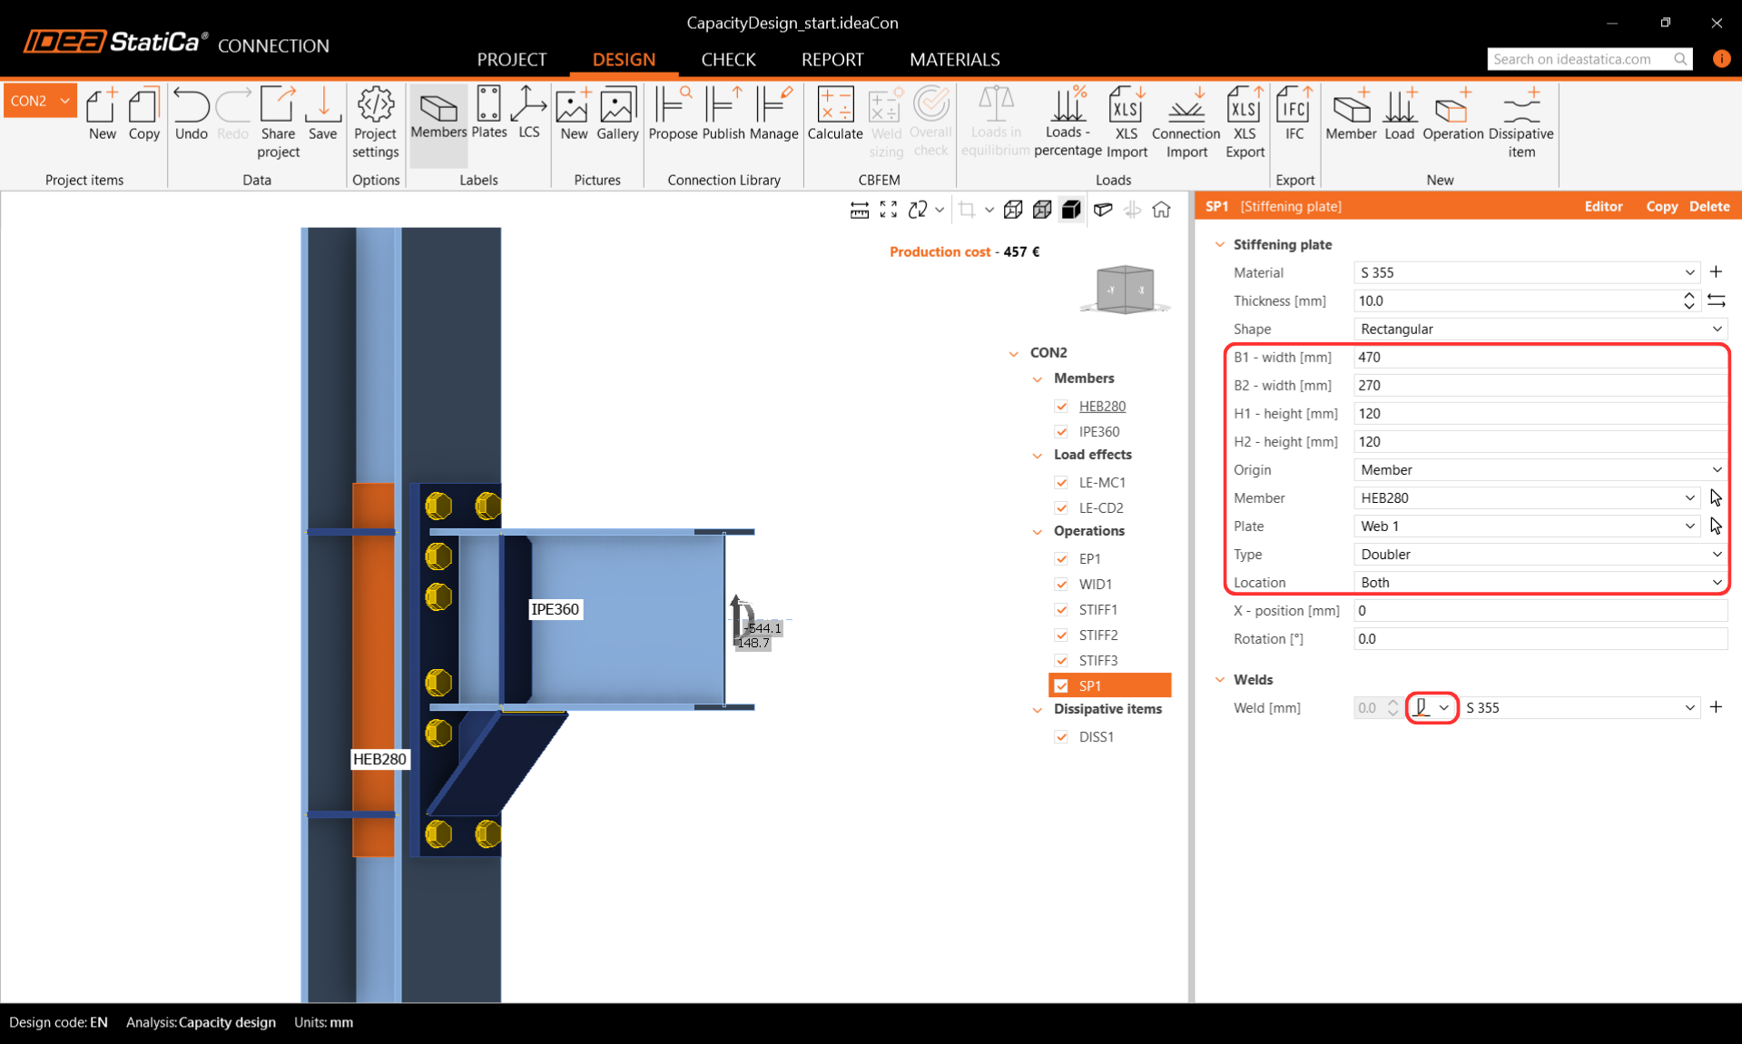Add a new Member
This screenshot has width=1742, height=1044.
[x=1351, y=113]
